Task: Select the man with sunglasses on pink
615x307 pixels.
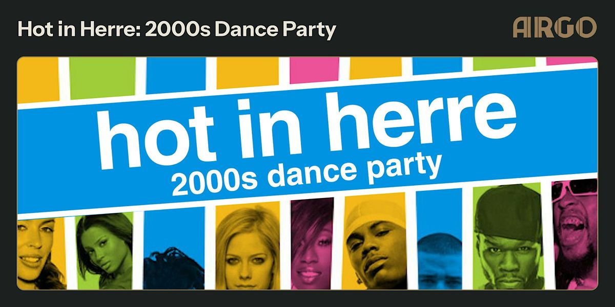Action: 574,233
